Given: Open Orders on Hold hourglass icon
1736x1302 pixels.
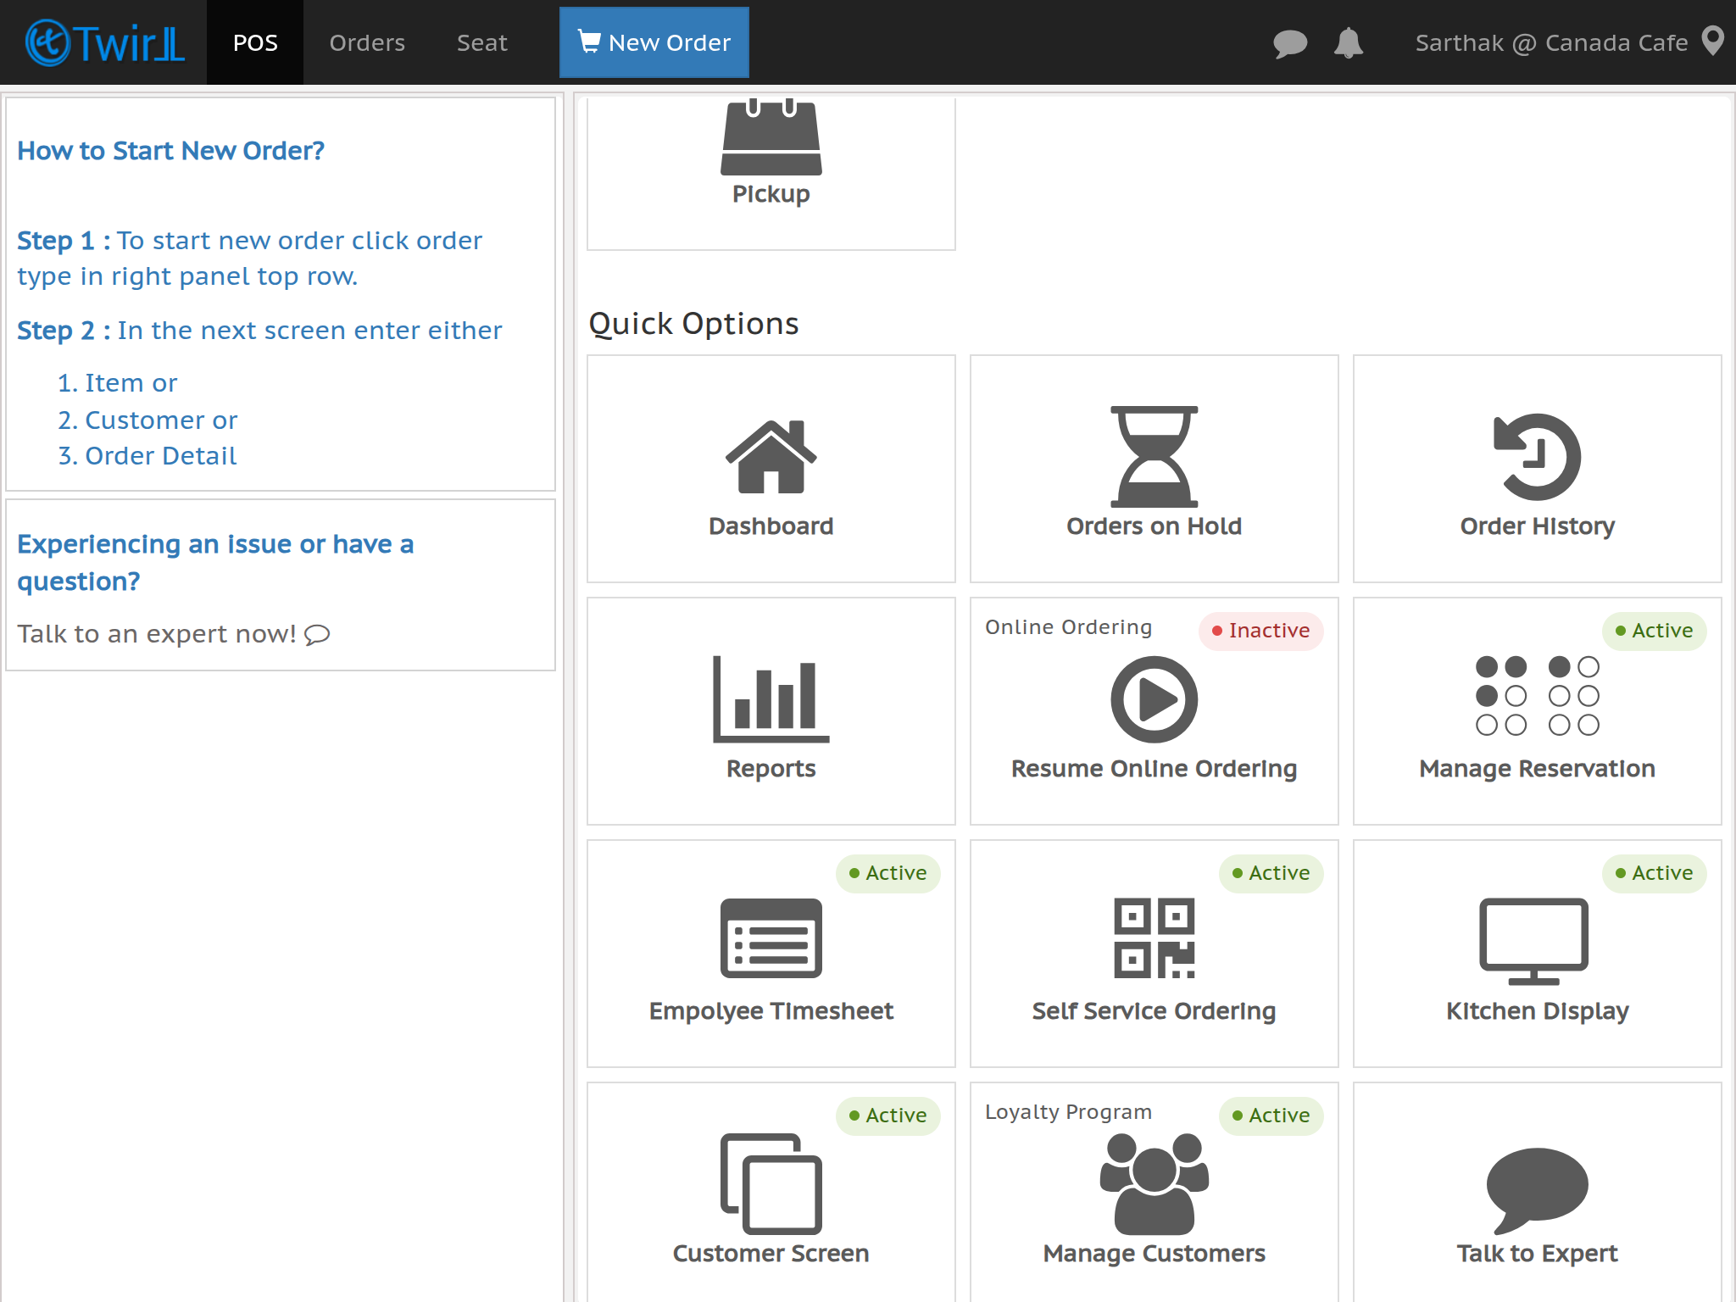Looking at the screenshot, I should [x=1154, y=456].
